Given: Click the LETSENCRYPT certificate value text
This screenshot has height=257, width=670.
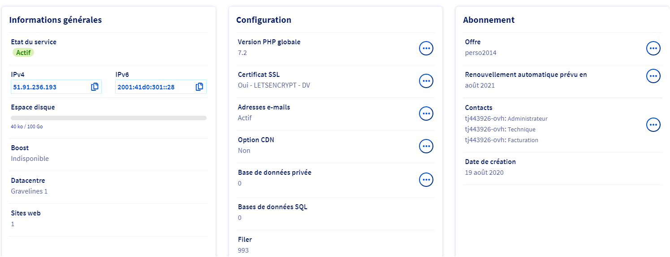Looking at the screenshot, I should (274, 85).
